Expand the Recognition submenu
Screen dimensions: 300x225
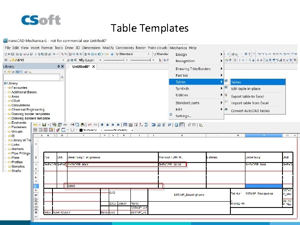pos(196,61)
